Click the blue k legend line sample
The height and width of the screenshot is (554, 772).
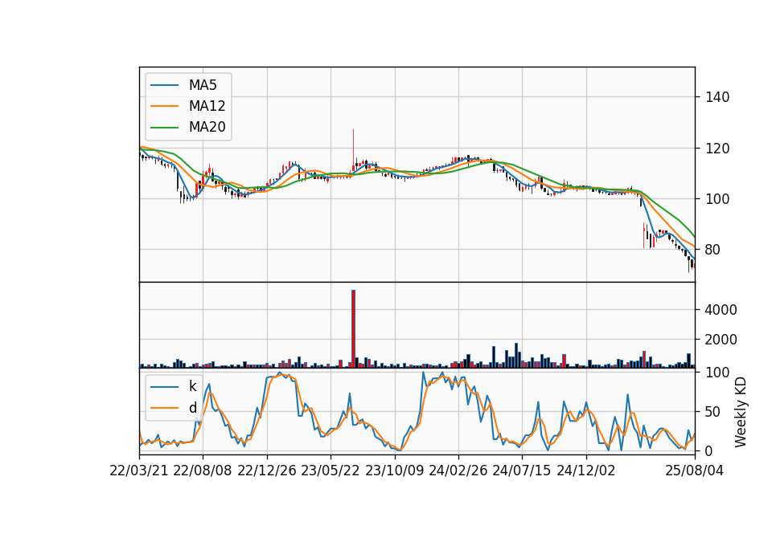point(164,387)
